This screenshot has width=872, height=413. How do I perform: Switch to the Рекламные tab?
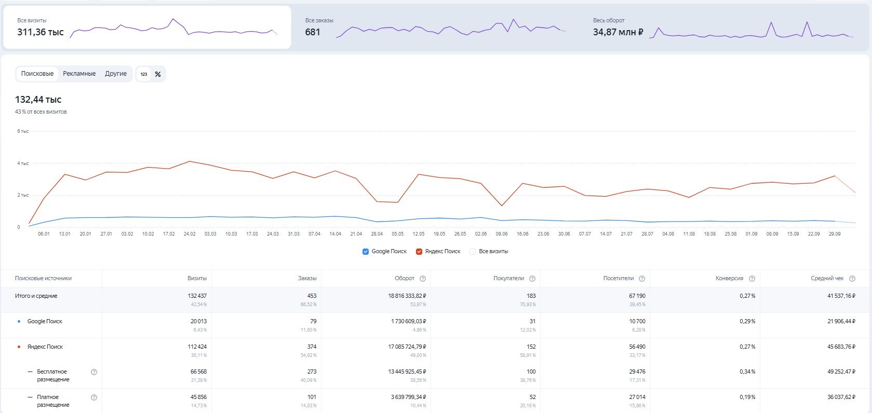tap(79, 74)
